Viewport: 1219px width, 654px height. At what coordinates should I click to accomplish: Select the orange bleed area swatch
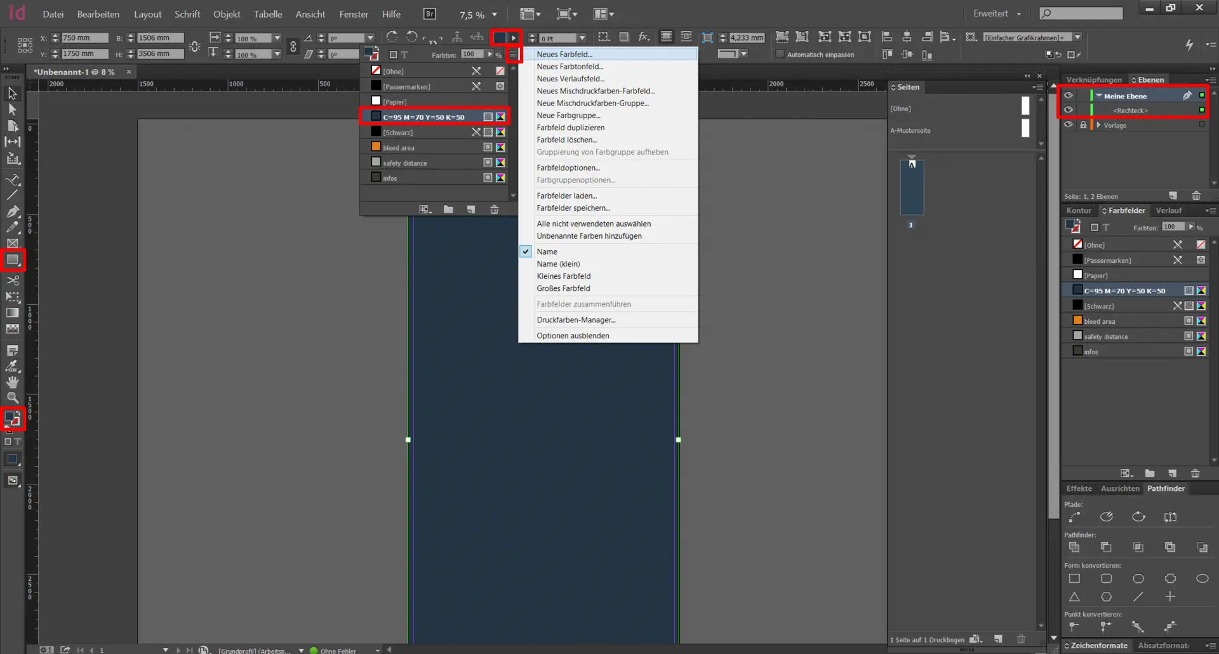(399, 147)
